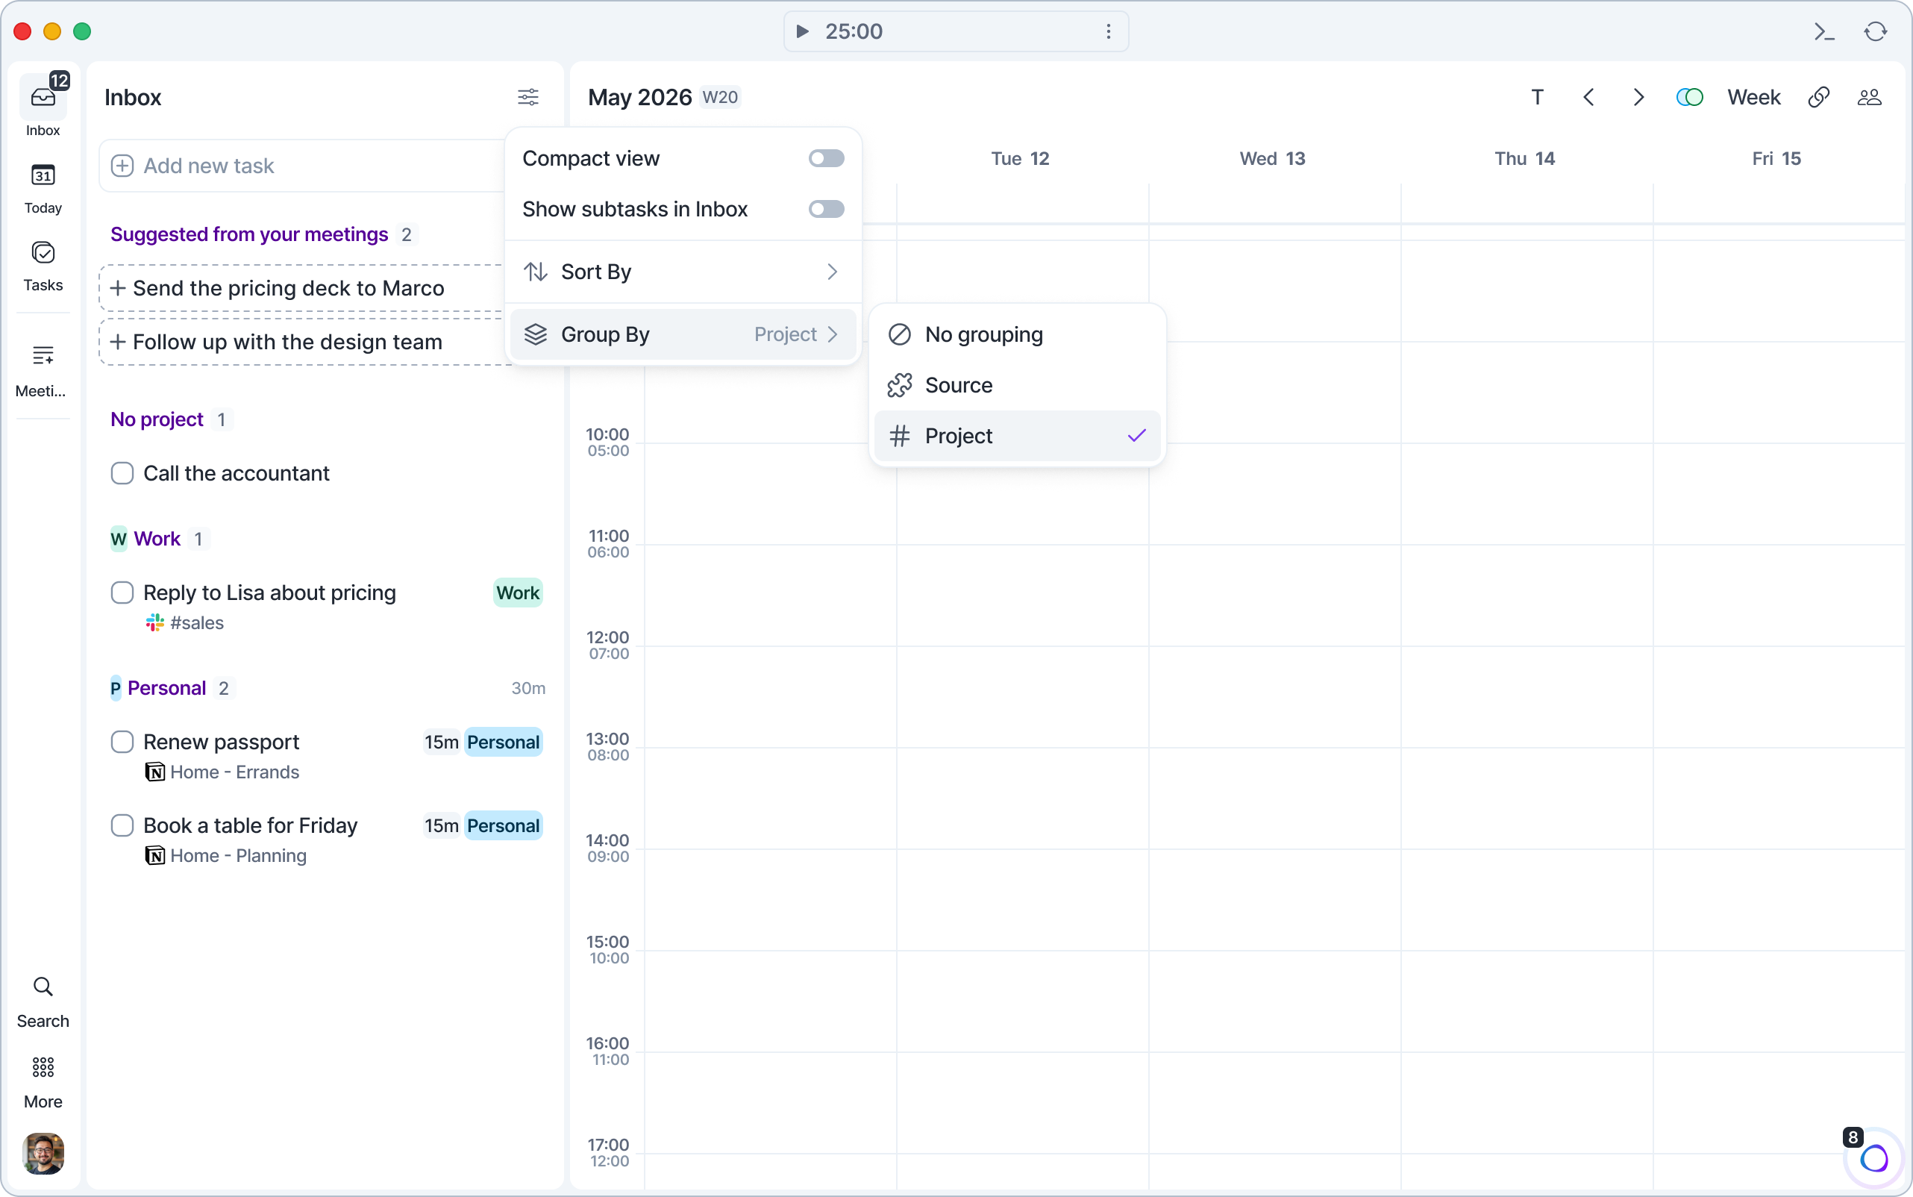Check off Call the accountant task

(122, 472)
